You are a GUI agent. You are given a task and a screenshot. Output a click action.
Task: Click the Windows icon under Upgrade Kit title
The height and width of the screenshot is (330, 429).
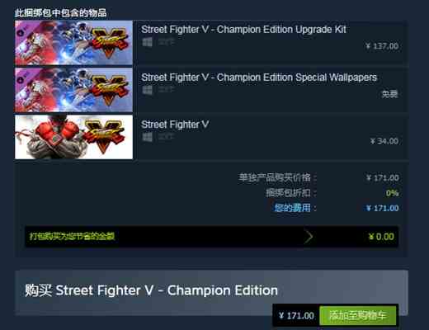147,42
